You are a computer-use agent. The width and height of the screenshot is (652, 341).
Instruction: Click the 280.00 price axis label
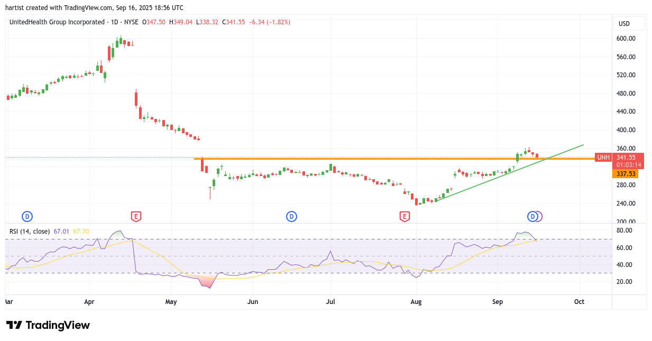coord(626,185)
